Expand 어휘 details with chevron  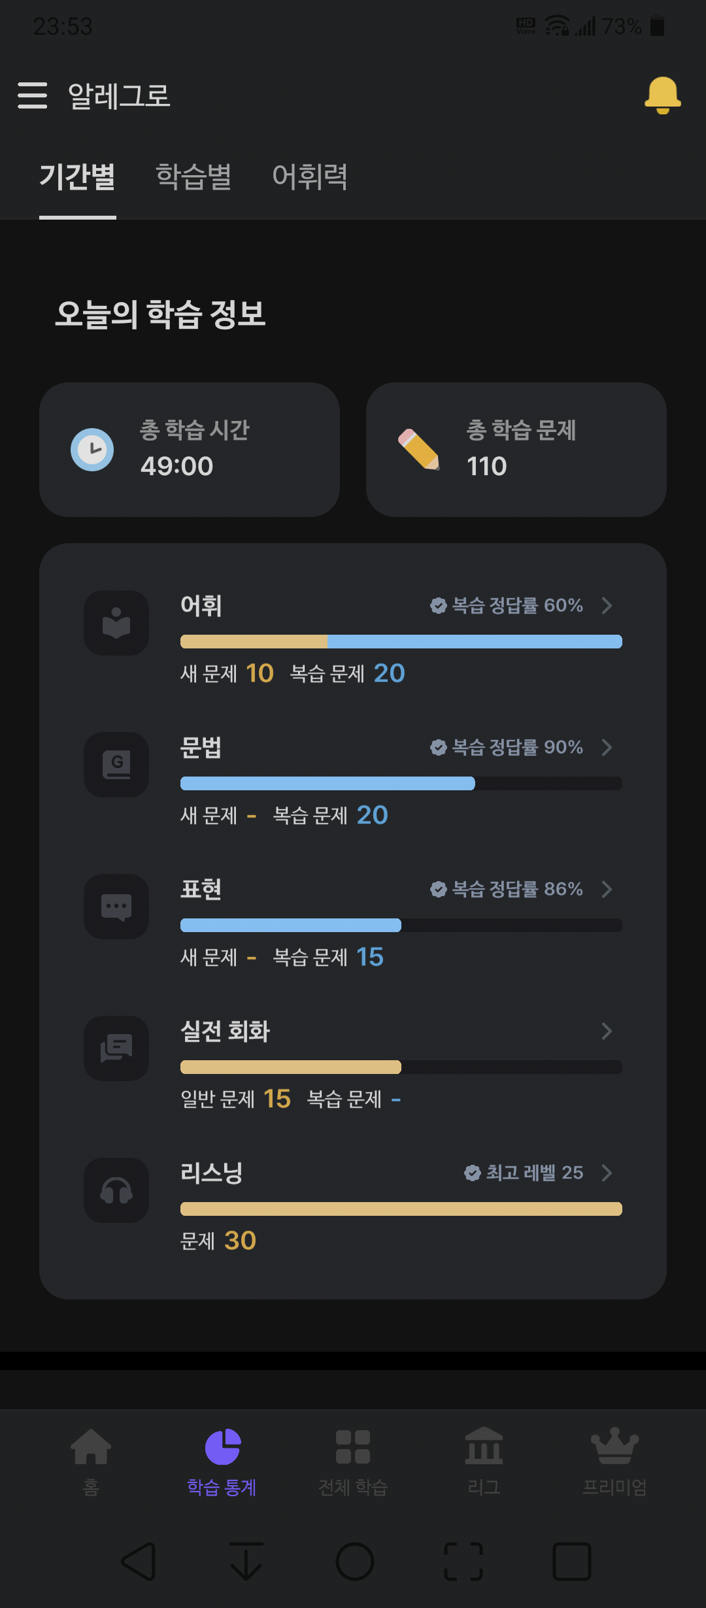(x=607, y=605)
